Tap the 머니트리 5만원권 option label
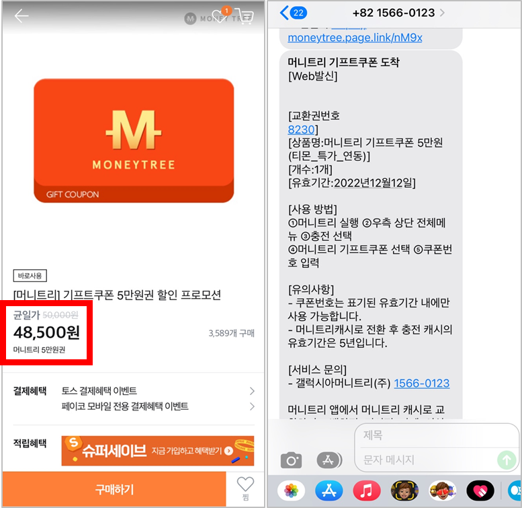 pyautogui.click(x=39, y=350)
